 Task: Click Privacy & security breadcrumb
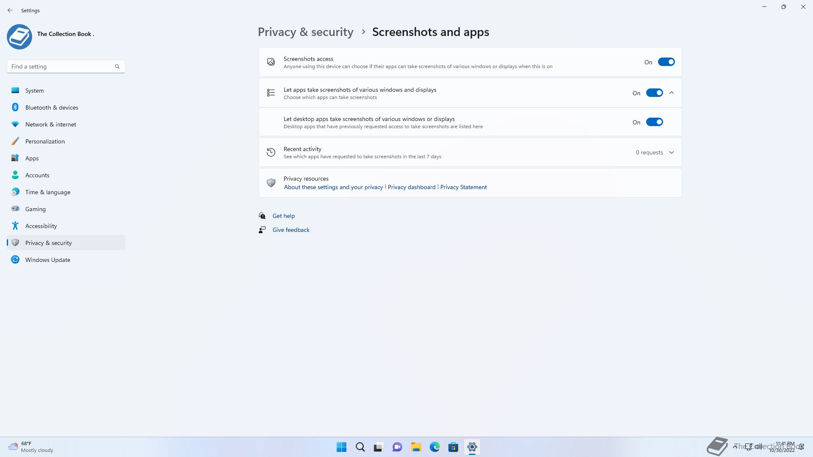[305, 32]
